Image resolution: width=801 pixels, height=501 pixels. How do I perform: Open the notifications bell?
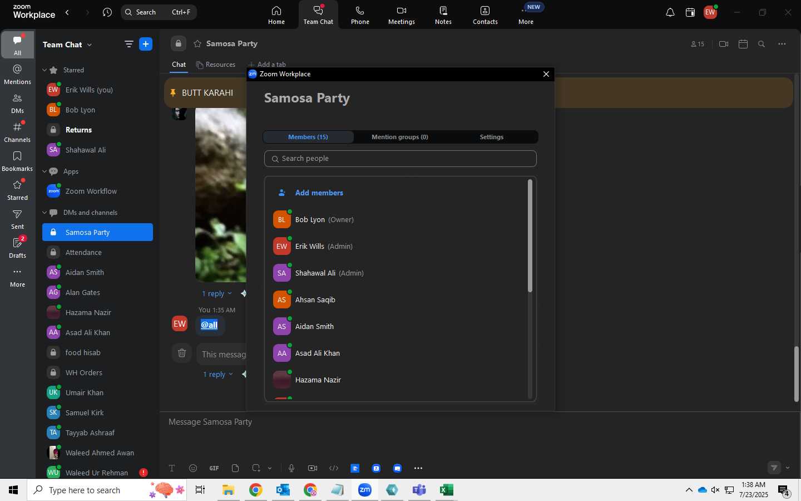click(x=670, y=12)
